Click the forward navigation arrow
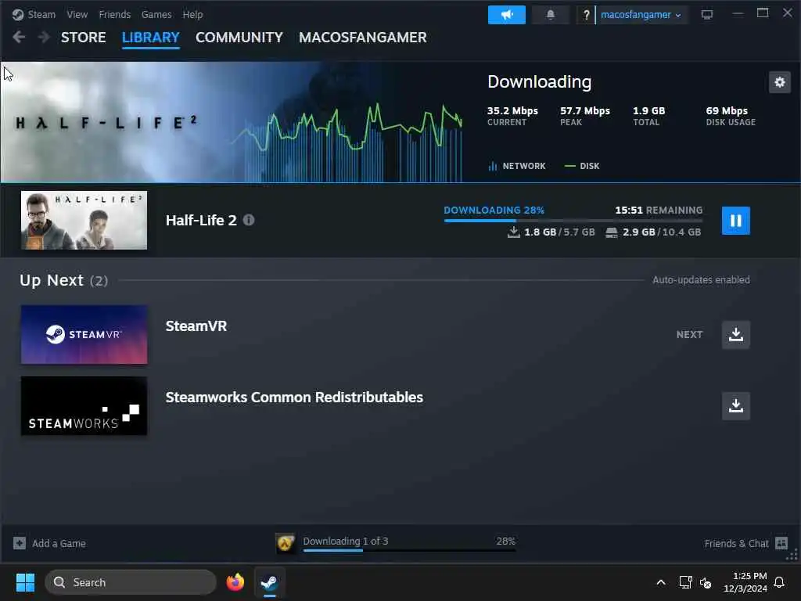The height and width of the screenshot is (601, 801). click(x=44, y=37)
